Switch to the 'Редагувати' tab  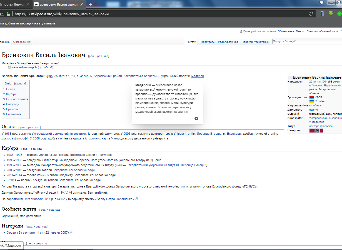click(207, 42)
